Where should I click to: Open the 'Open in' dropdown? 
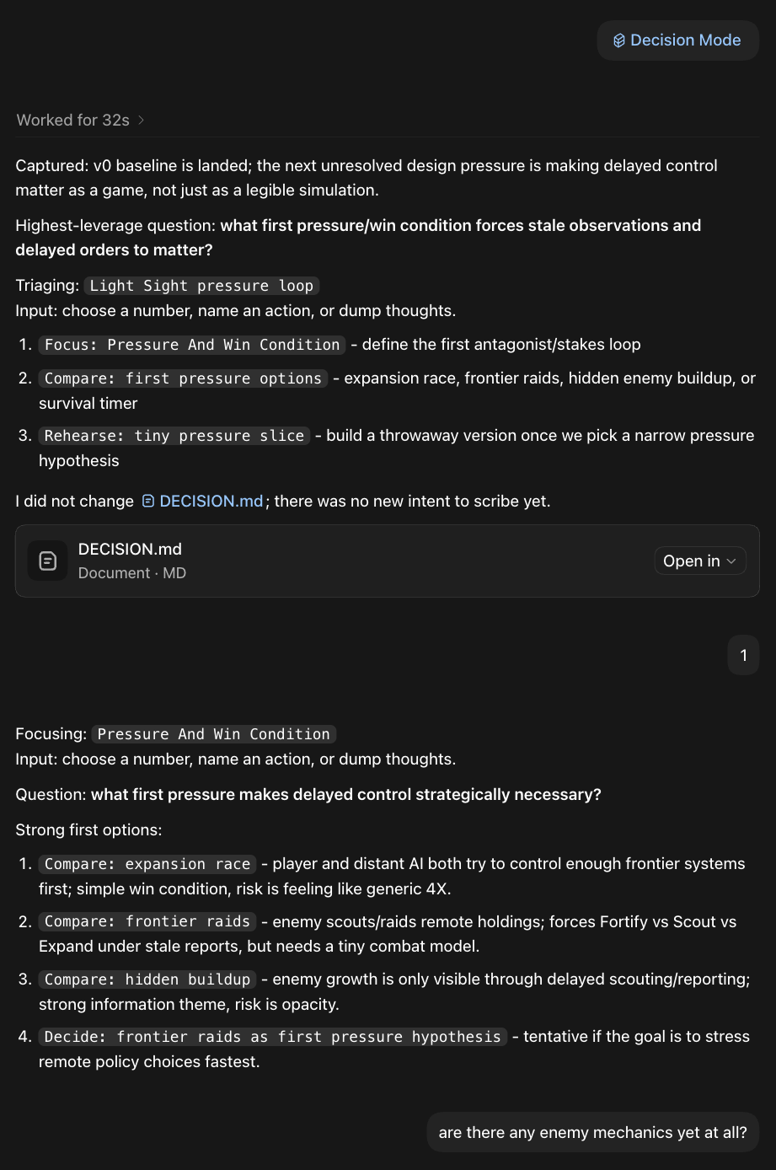700,561
